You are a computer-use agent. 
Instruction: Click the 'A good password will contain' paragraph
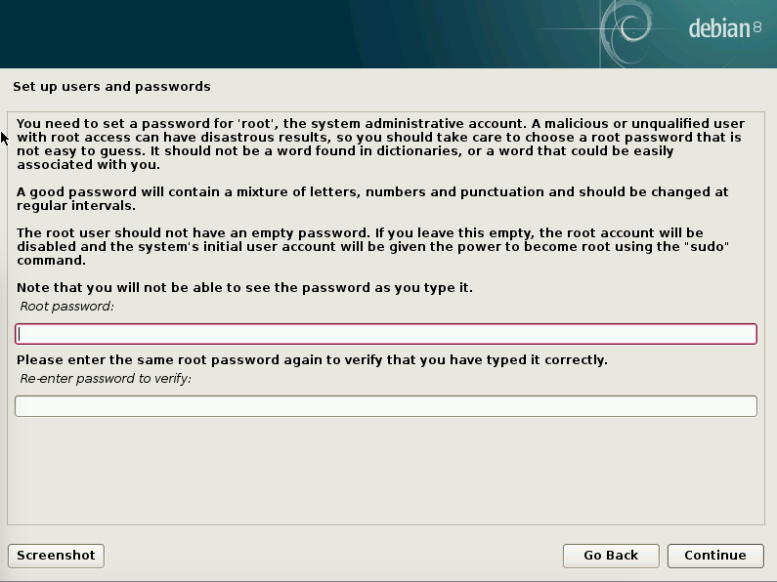click(372, 198)
